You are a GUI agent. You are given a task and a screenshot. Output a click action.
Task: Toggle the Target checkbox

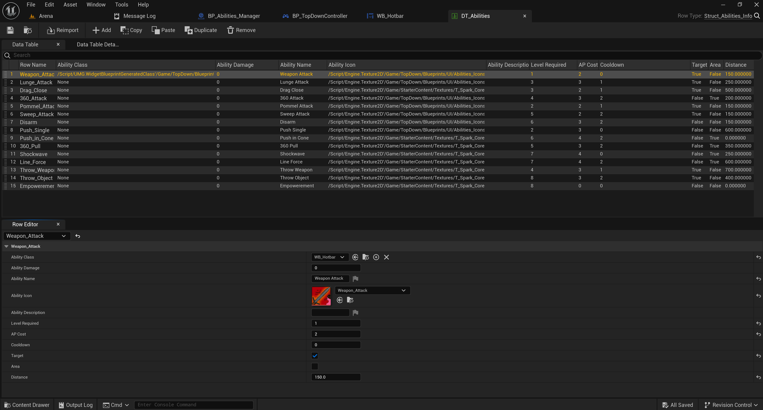315,356
